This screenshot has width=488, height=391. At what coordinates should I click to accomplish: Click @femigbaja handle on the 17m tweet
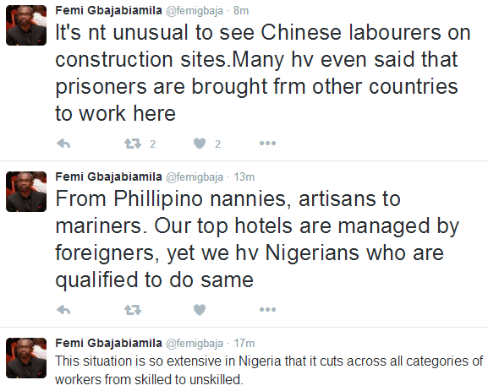coord(195,344)
